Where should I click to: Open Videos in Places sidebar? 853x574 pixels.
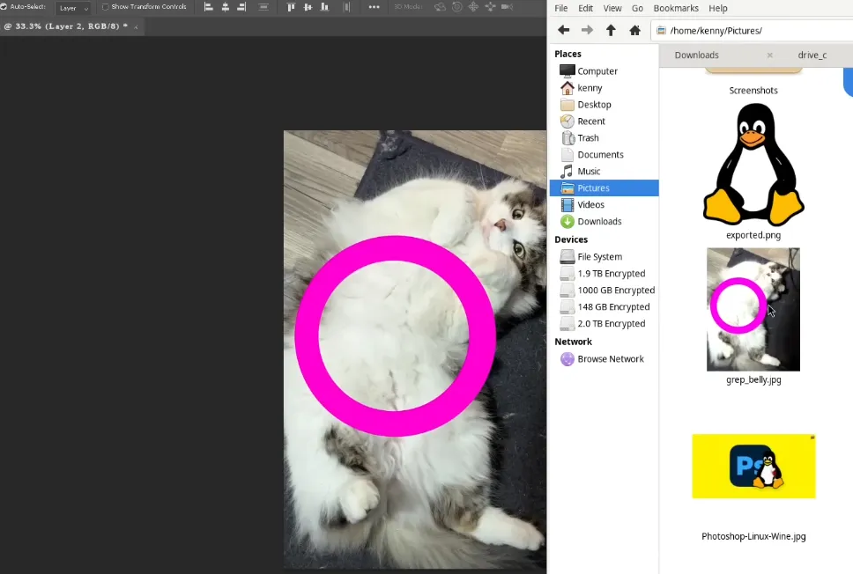click(604, 204)
